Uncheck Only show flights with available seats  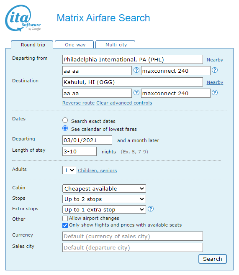click(65, 225)
